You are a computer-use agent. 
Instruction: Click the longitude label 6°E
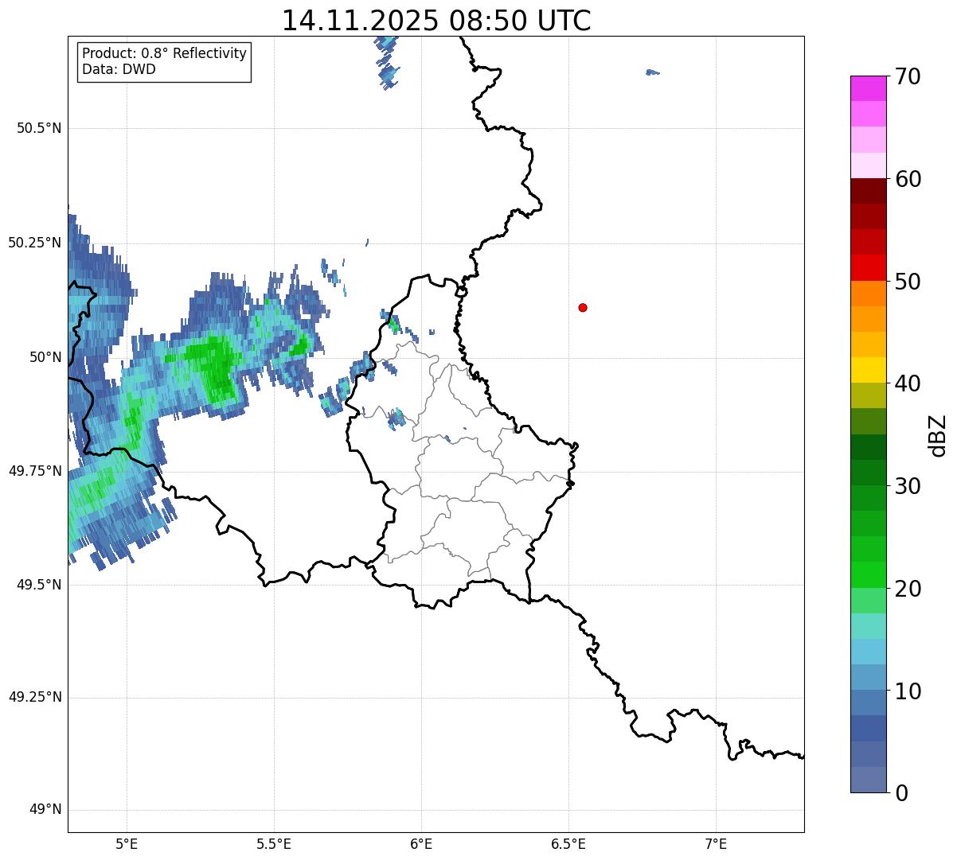[x=421, y=843]
